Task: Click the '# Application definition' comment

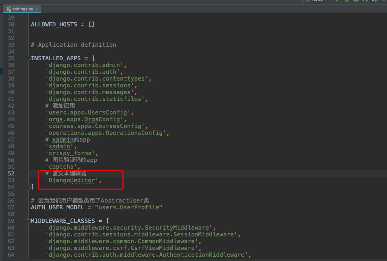Action: [x=74, y=45]
